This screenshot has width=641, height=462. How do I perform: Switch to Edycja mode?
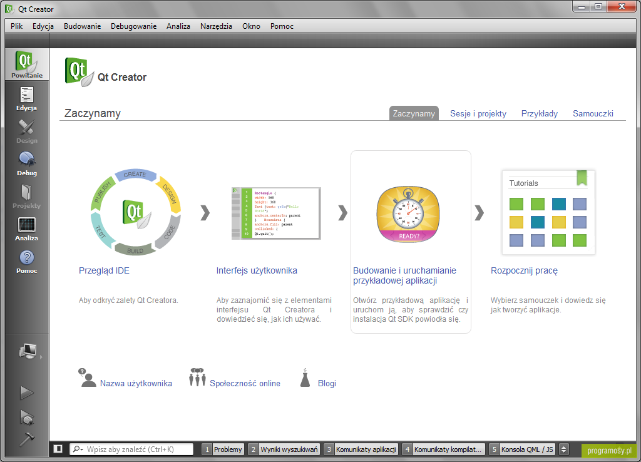point(26,99)
